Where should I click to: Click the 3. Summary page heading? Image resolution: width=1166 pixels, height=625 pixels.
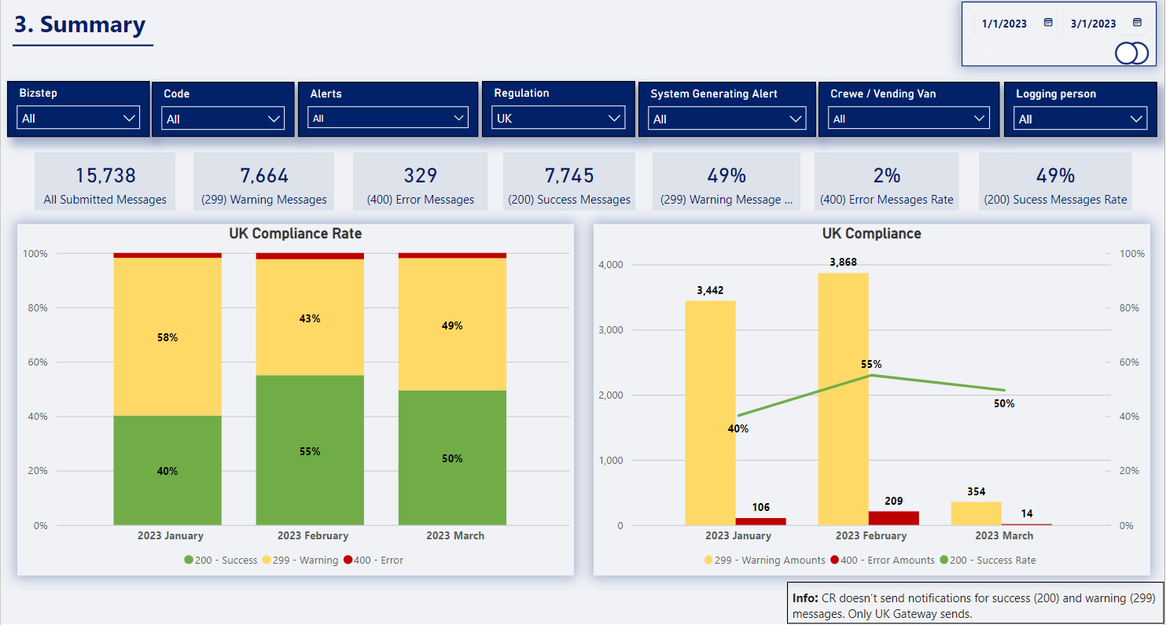(80, 24)
